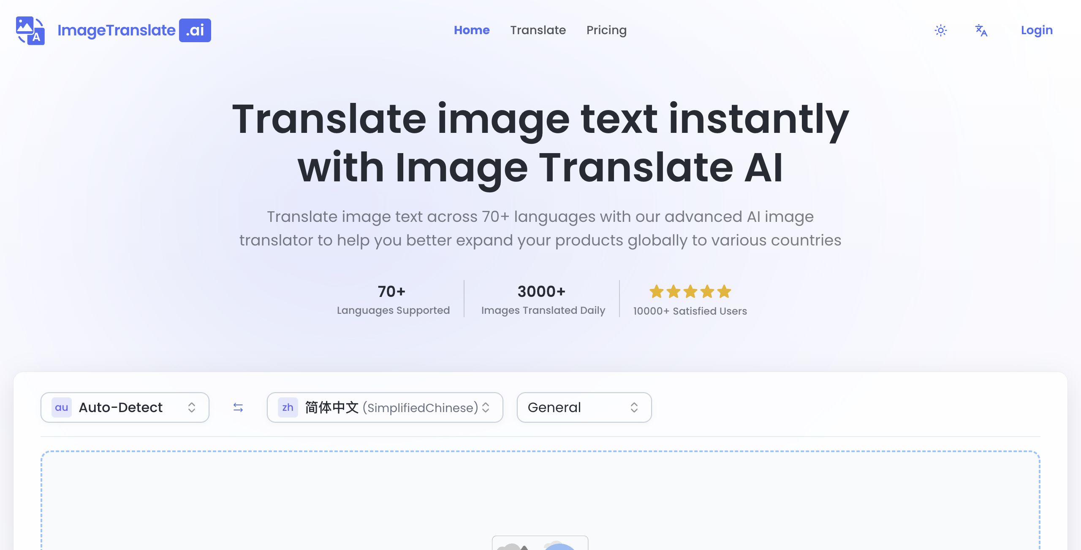Click the subtitle about 70+ languages

pyautogui.click(x=540, y=228)
